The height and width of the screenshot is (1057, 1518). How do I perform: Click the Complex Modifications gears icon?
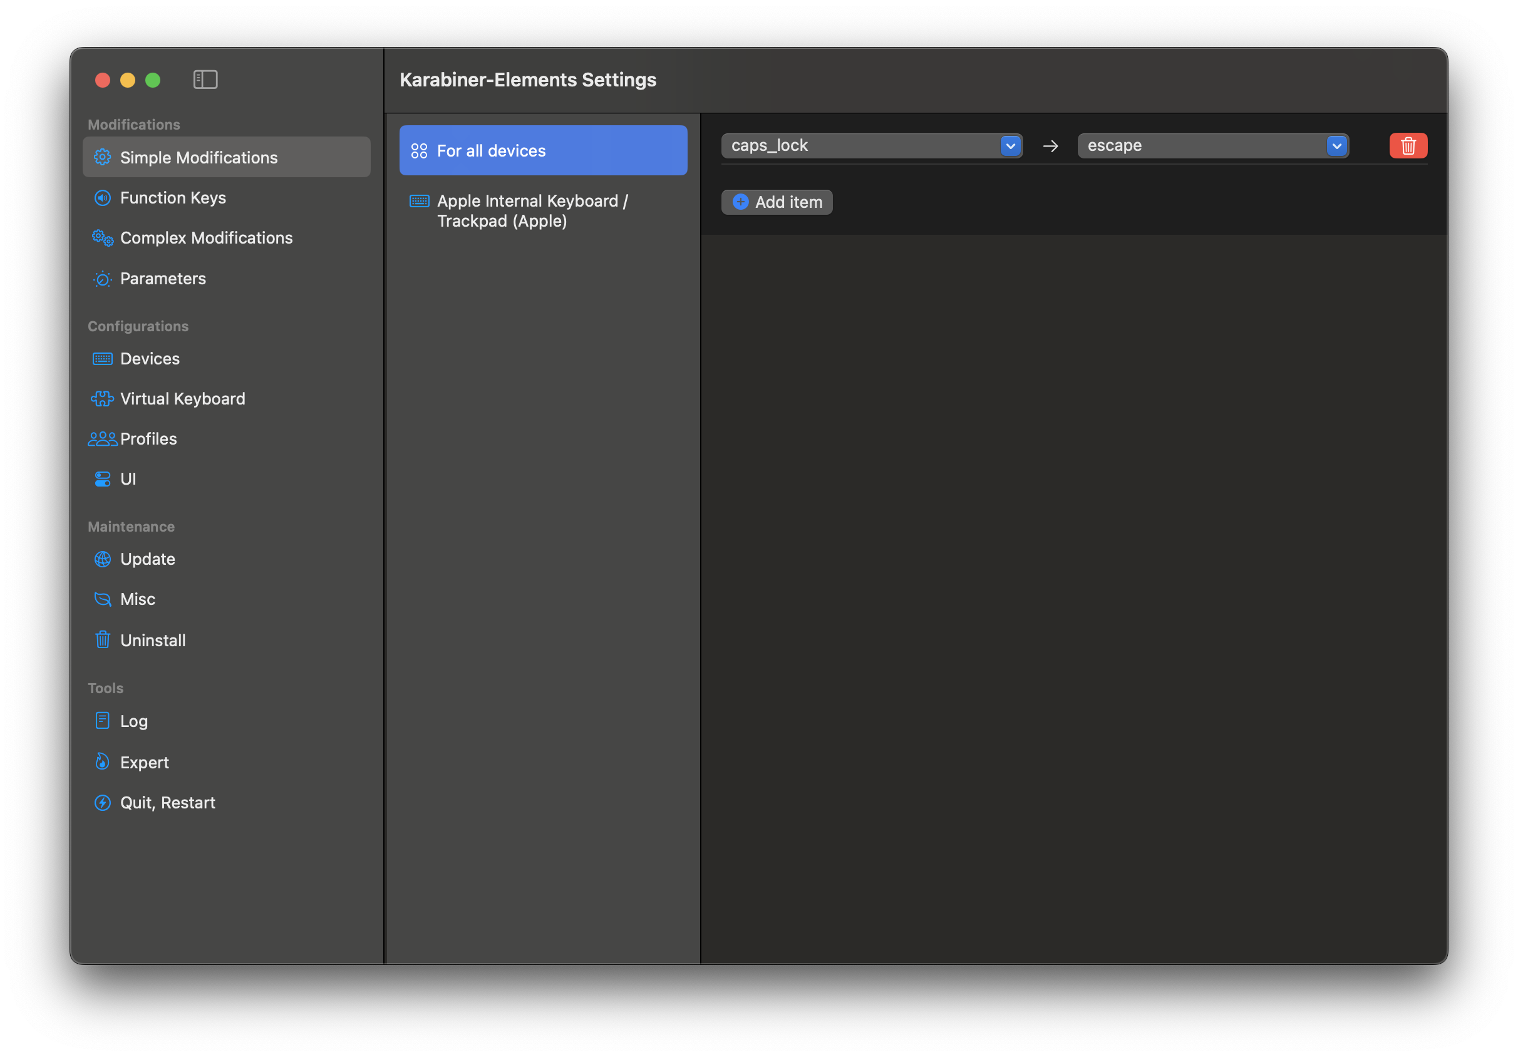coord(103,238)
